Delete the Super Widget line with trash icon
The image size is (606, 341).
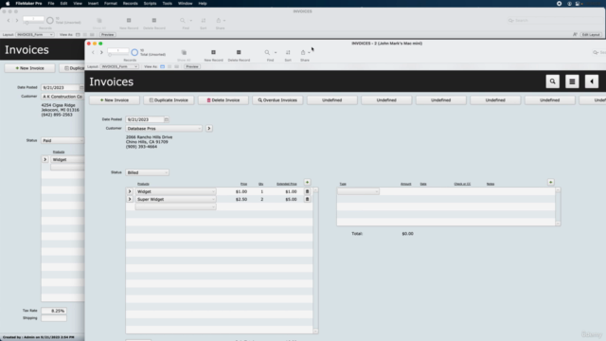point(307,199)
